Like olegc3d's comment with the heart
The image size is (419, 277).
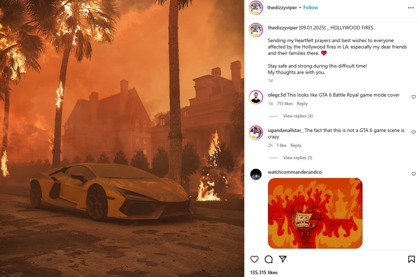click(413, 97)
